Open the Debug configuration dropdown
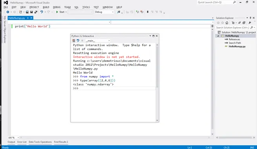This screenshot has width=257, height=149. point(104,12)
